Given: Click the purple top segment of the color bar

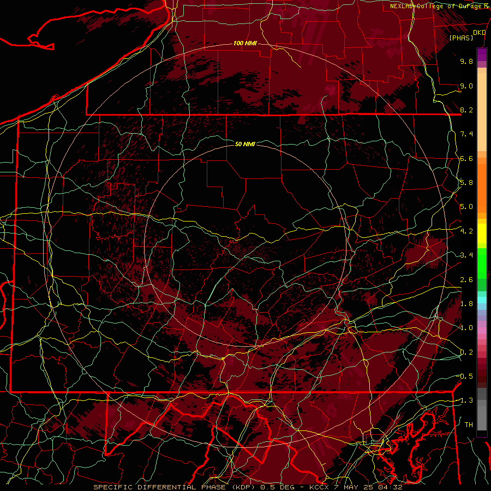Looking at the screenshot, I should point(482,55).
